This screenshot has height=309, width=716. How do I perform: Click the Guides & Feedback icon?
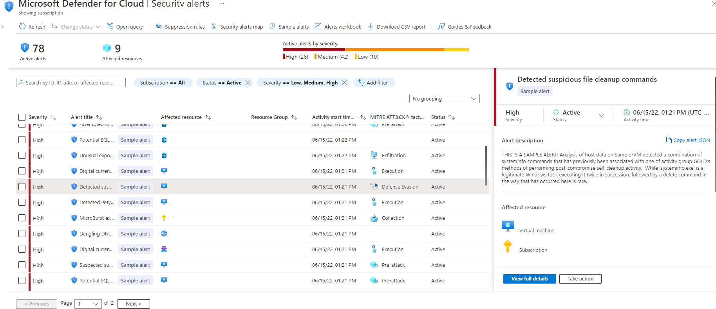click(441, 26)
